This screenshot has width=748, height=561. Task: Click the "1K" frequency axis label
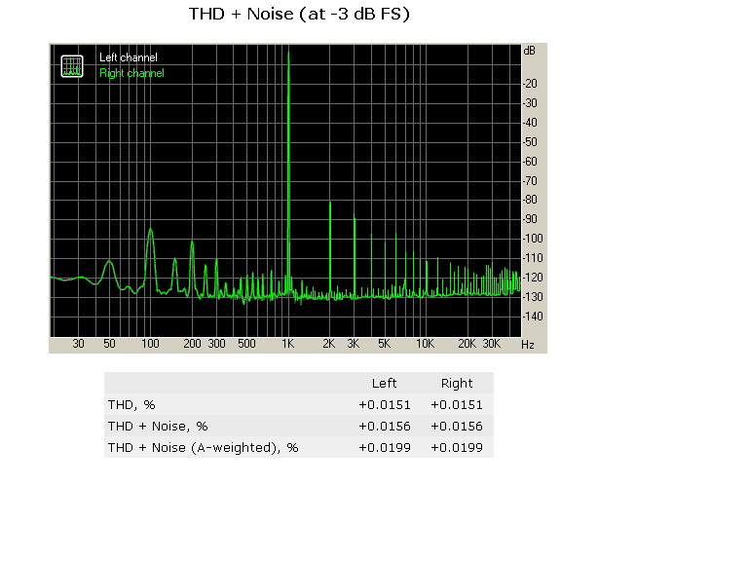[287, 344]
